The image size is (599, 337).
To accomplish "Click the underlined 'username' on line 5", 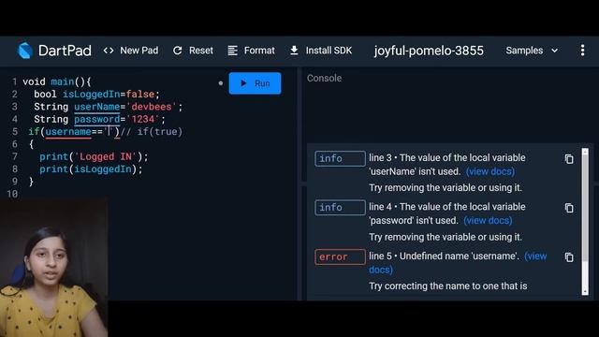I will point(68,132).
